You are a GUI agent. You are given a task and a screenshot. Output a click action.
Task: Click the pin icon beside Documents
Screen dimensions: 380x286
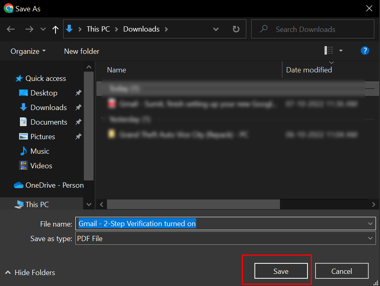(x=78, y=122)
